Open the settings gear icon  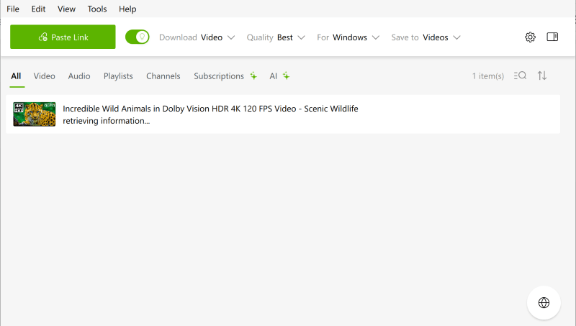(x=530, y=37)
